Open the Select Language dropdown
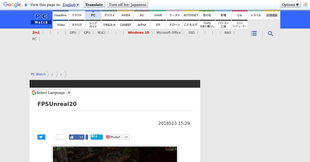Viewport: 310px width, 162px height. coord(51,93)
